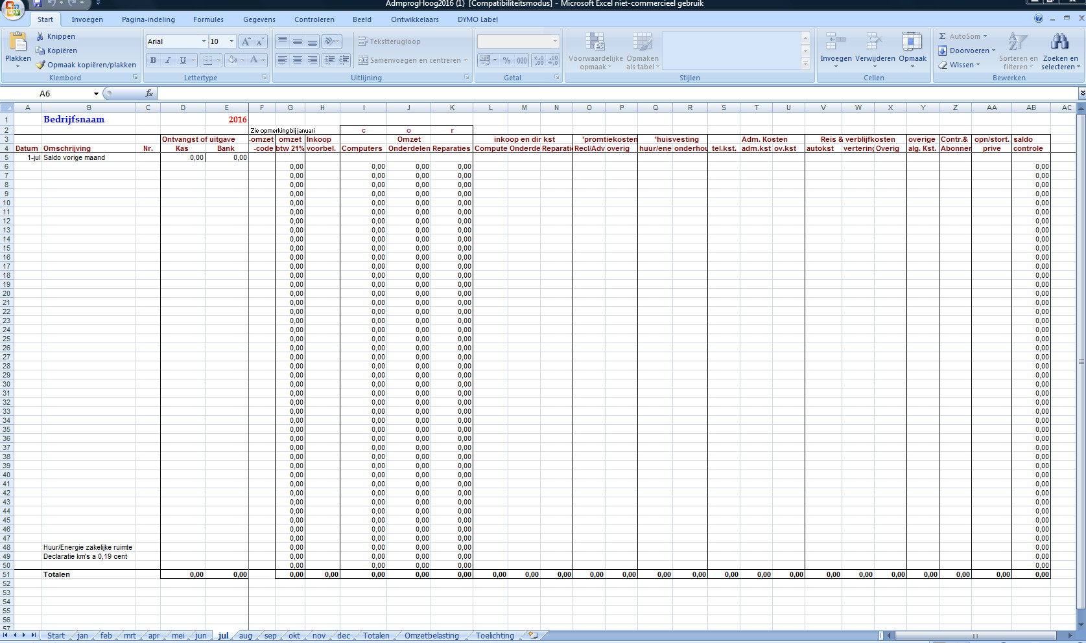This screenshot has width=1086, height=643.
Task: Open Lettertype dialog launcher
Action: [265, 78]
